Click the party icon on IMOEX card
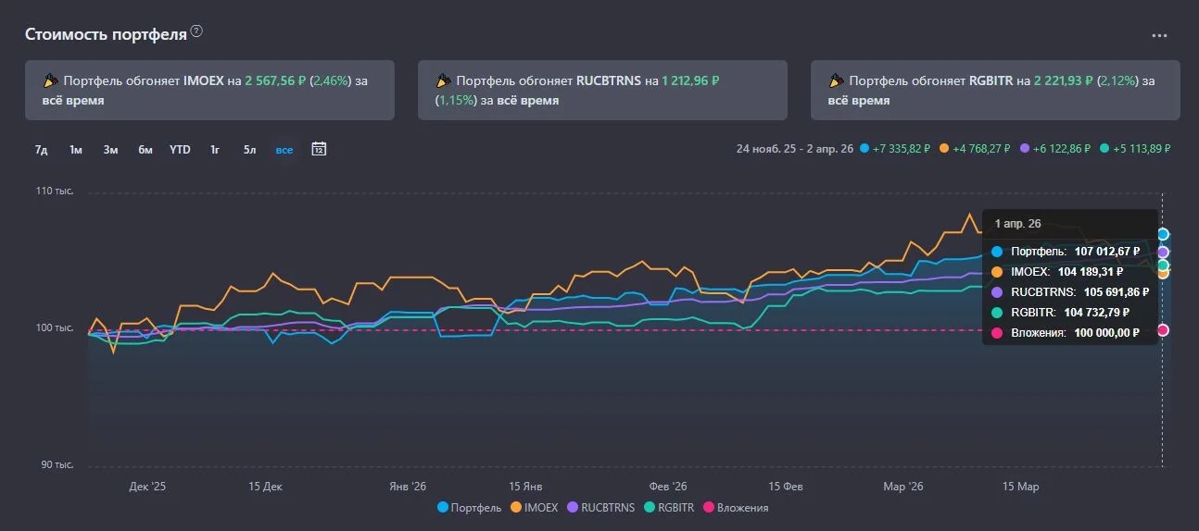Image resolution: width=1199 pixels, height=531 pixels. tap(51, 80)
